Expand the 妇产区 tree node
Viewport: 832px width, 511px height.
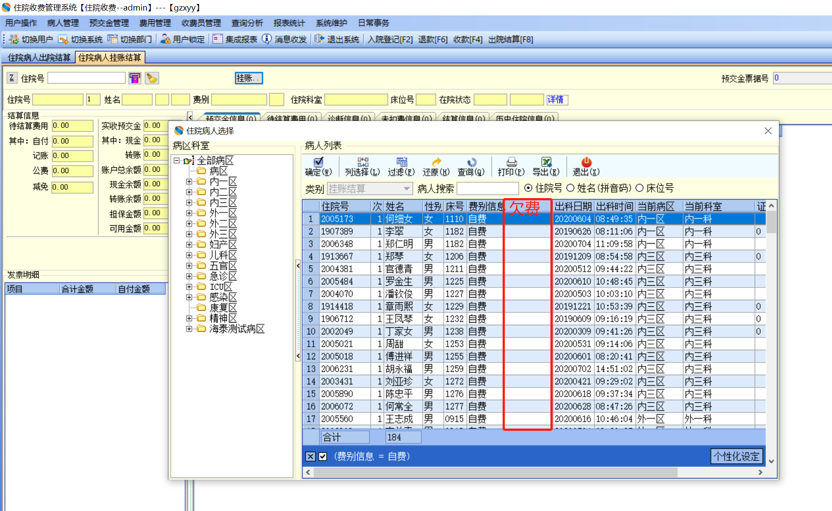(189, 245)
